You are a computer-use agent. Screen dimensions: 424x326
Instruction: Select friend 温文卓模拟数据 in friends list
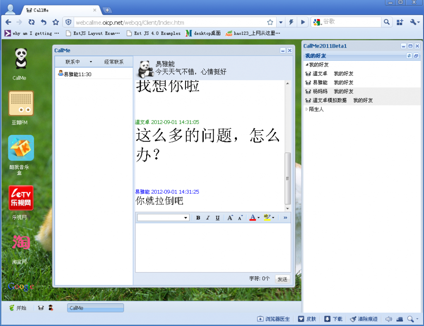tap(362, 100)
